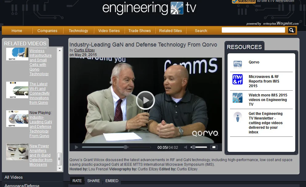Open Microwaves & RF Reports from IMS 2015
Image resolution: width=306 pixels, height=187 pixels.
tap(264, 81)
